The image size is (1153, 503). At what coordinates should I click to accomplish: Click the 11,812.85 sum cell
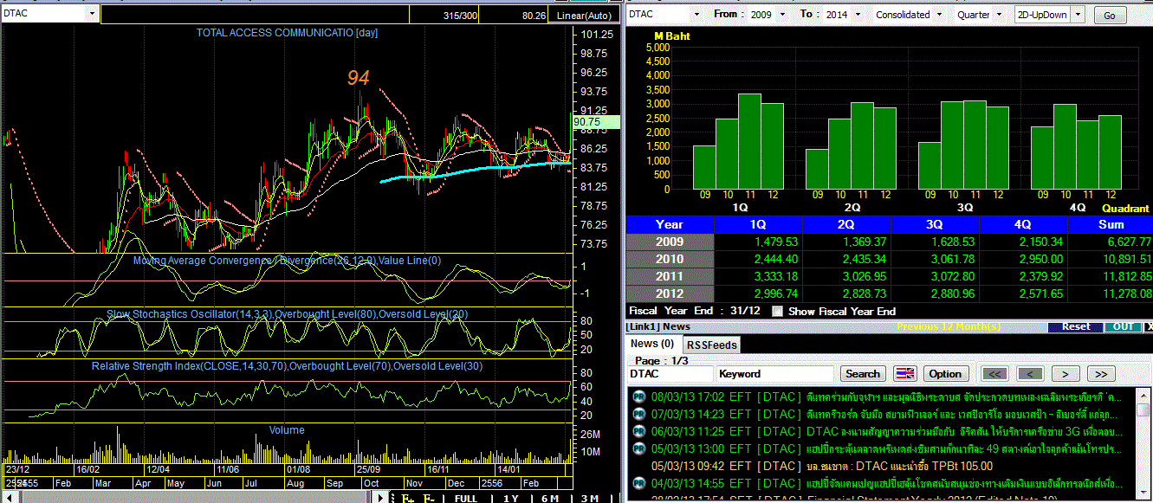point(1111,276)
